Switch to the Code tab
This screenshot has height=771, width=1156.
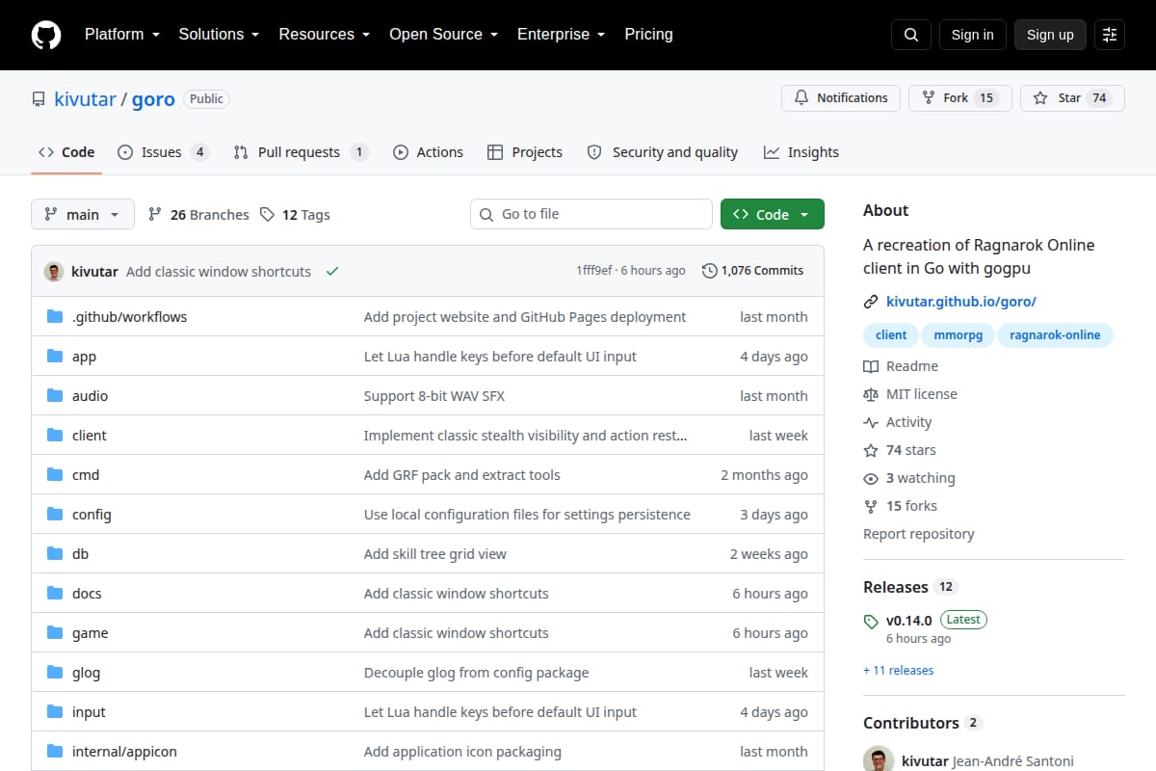66,152
